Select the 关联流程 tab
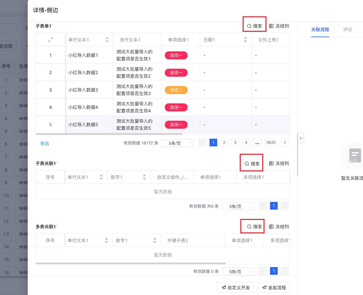The height and width of the screenshot is (295, 363). click(320, 30)
